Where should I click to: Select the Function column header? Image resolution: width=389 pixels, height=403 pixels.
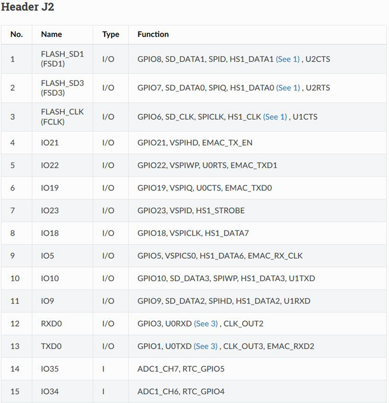coord(153,34)
